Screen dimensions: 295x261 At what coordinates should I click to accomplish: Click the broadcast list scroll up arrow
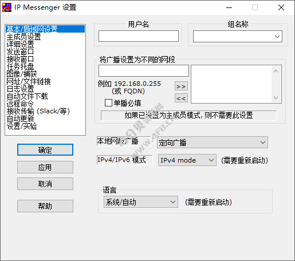276,71
